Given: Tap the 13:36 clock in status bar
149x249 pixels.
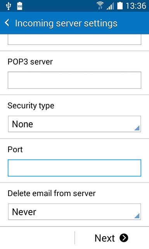Looking at the screenshot, I should click(x=136, y=6).
